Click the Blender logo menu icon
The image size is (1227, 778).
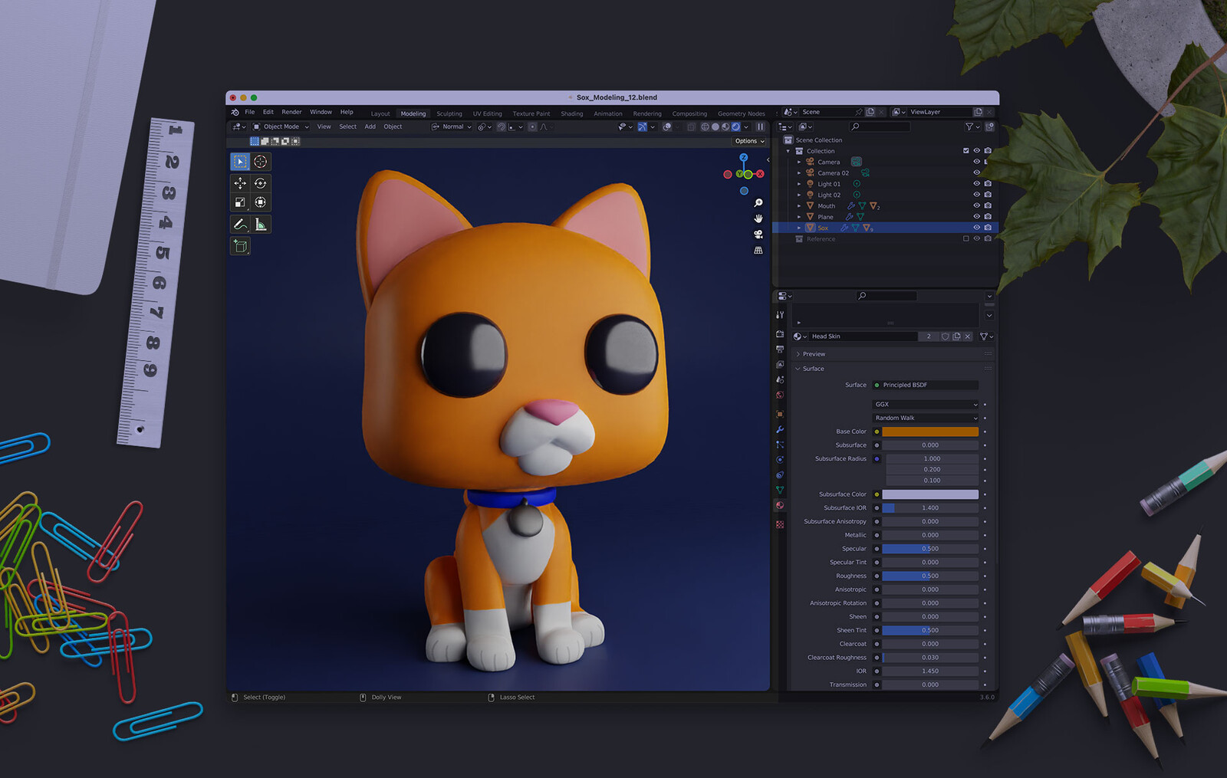coord(235,112)
